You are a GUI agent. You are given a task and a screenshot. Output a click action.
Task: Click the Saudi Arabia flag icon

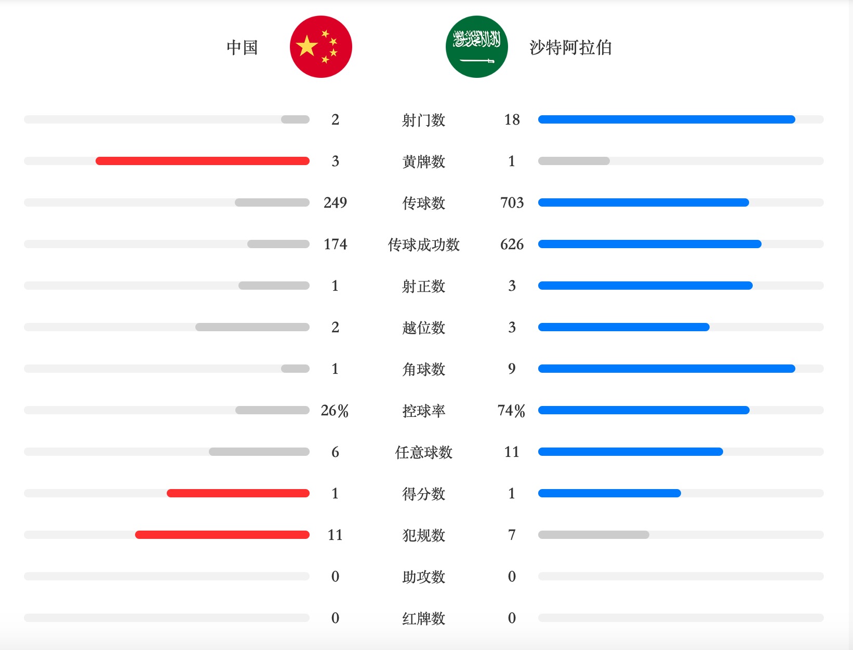coord(477,47)
